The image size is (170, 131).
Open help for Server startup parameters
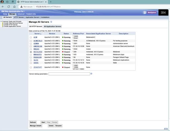(91, 74)
